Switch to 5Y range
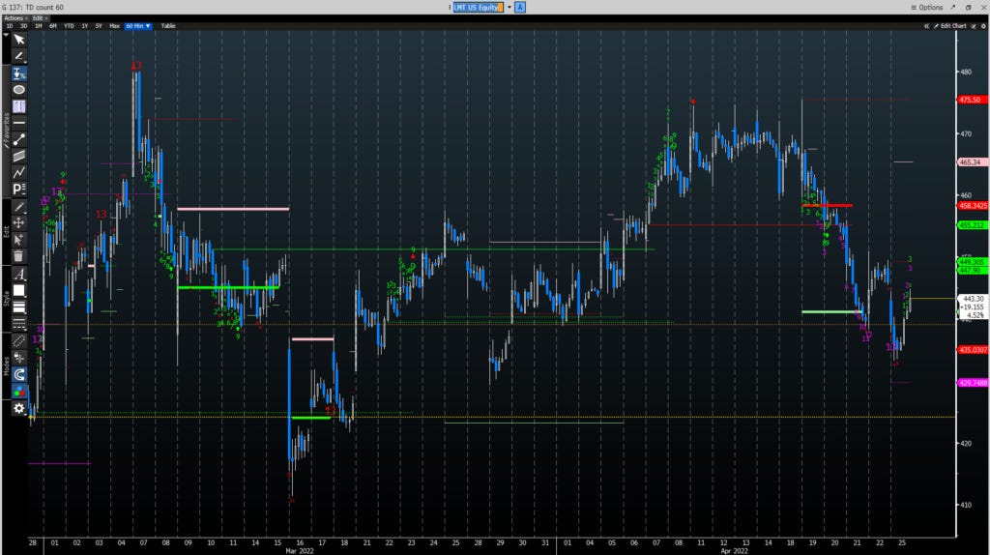The width and height of the screenshot is (990, 555). (99, 26)
